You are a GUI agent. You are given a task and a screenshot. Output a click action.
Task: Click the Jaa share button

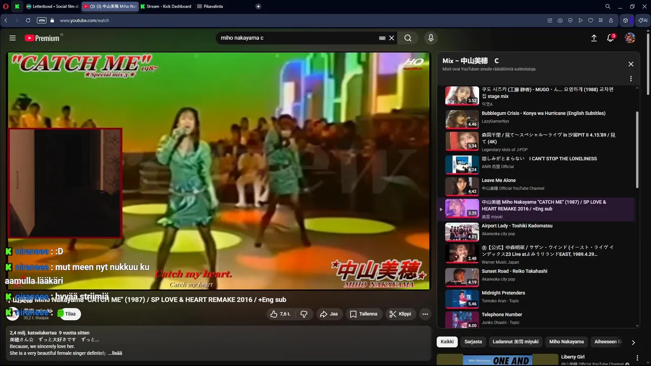[x=329, y=314]
